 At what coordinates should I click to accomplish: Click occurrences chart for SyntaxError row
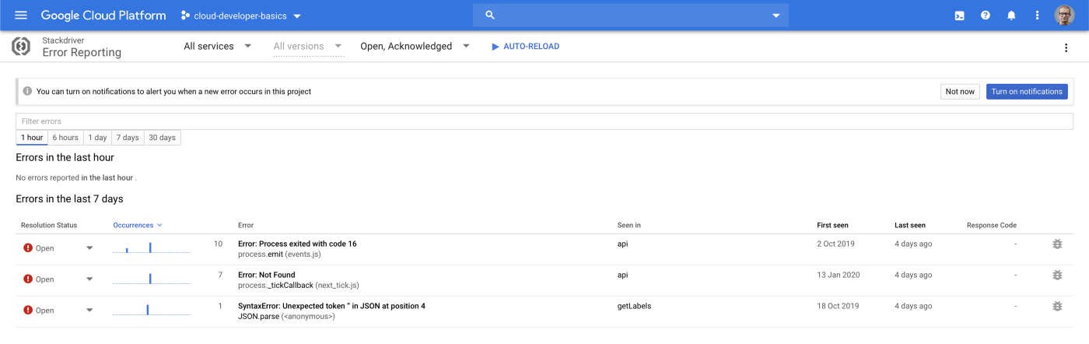(151, 310)
